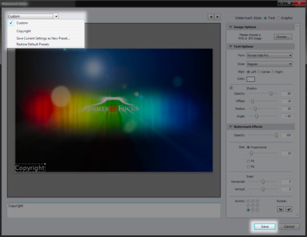Viewport: 307px width, 237px height.
Task: Open the Font dropdown
Action: pyautogui.click(x=269, y=56)
